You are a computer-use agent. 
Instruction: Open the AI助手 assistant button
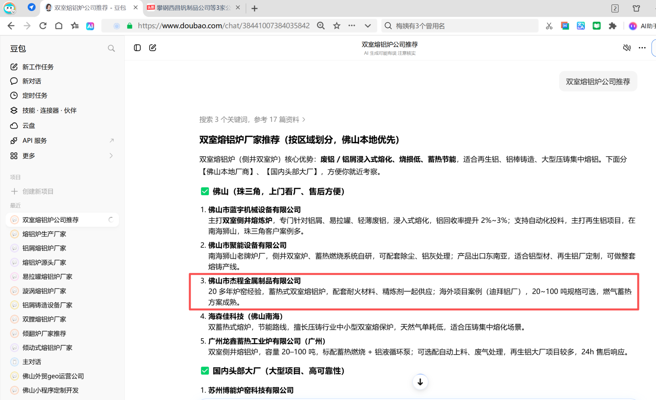tap(642, 26)
